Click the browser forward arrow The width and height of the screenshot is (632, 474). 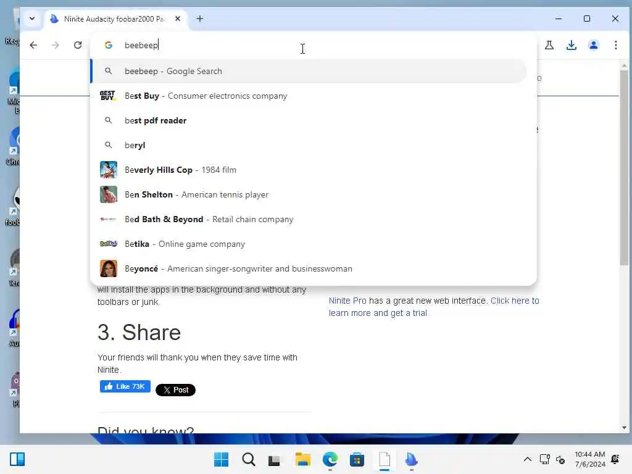[55, 45]
